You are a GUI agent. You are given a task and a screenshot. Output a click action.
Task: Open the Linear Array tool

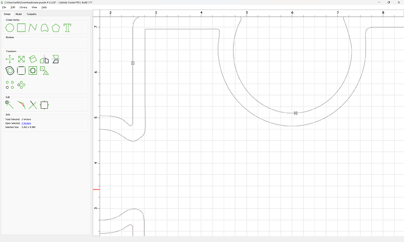coord(10,85)
